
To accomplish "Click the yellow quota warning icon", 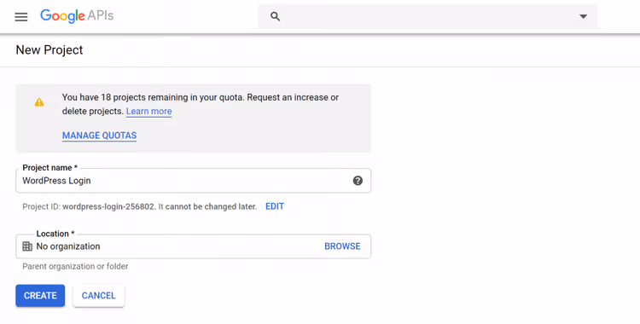I will point(39,102).
